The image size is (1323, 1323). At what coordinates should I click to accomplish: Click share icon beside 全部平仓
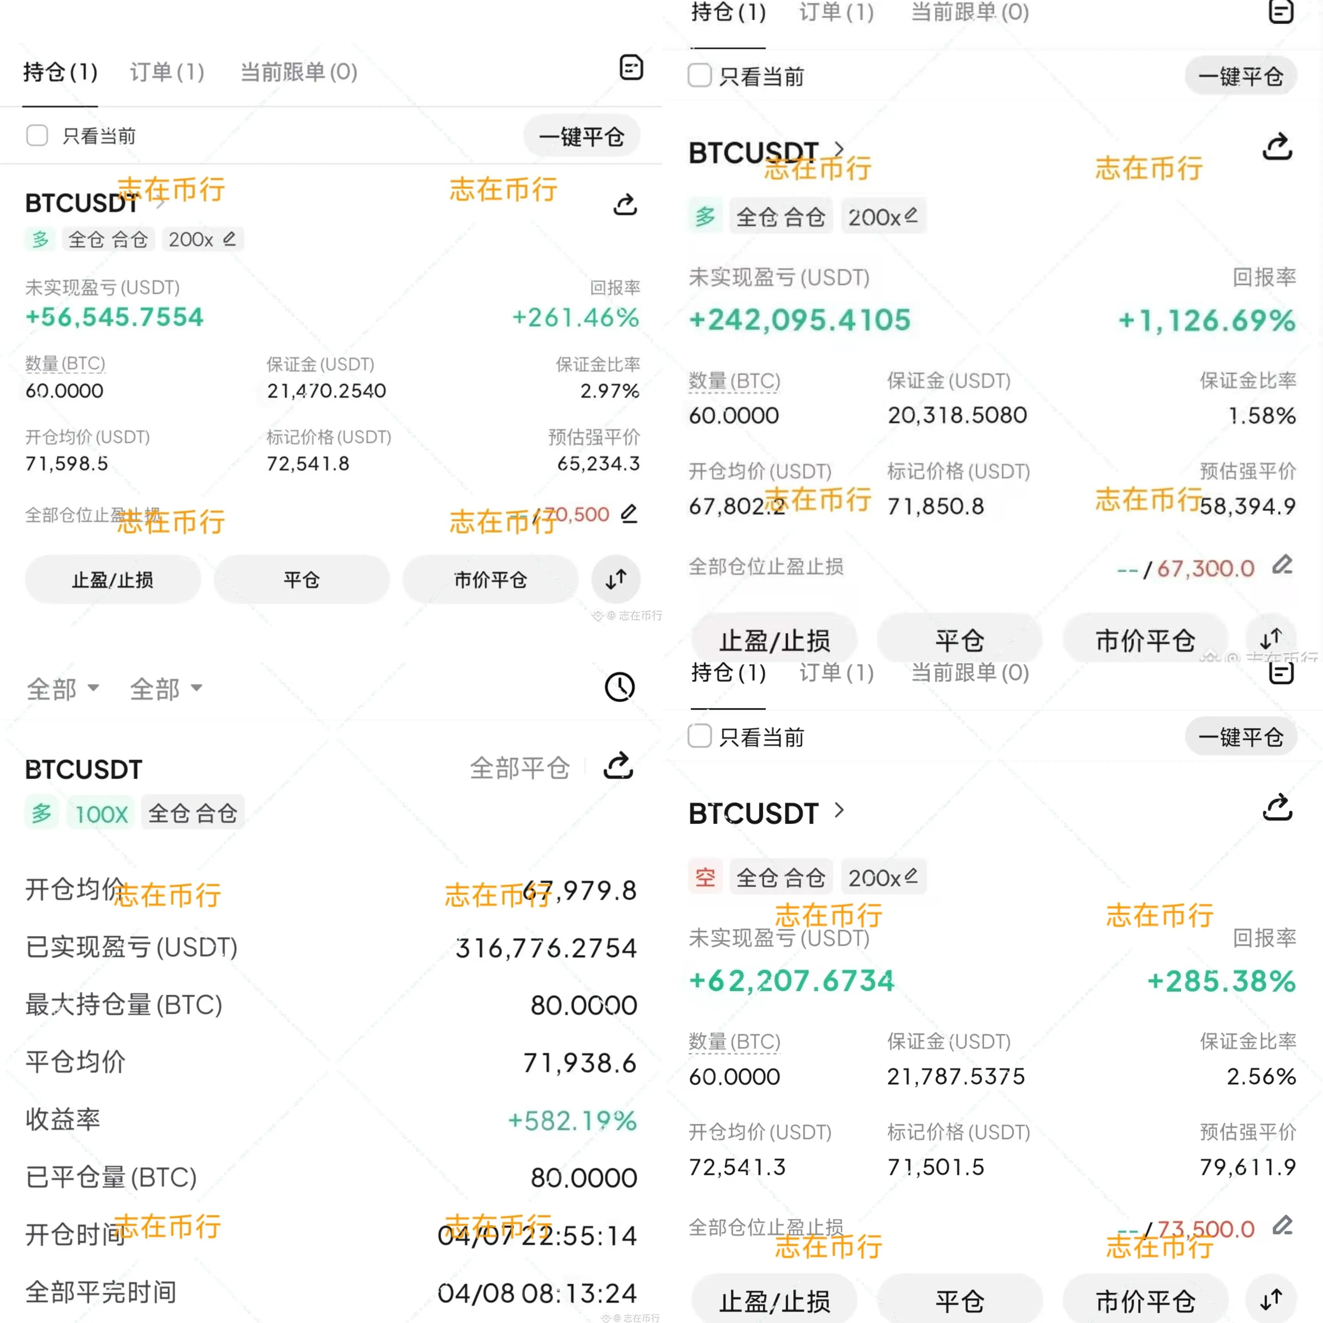pyautogui.click(x=618, y=766)
